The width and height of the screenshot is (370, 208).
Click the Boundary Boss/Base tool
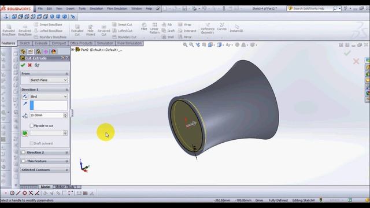point(50,37)
